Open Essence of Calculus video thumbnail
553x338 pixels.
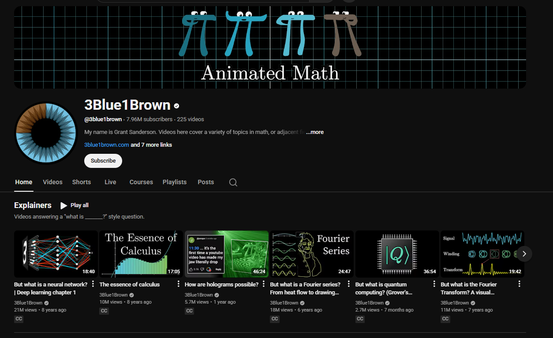click(x=141, y=254)
